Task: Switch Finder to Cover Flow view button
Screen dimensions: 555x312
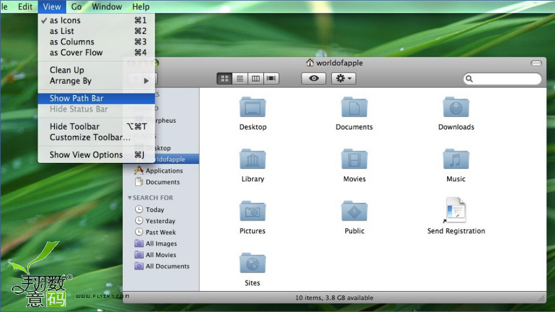Action: 271,78
